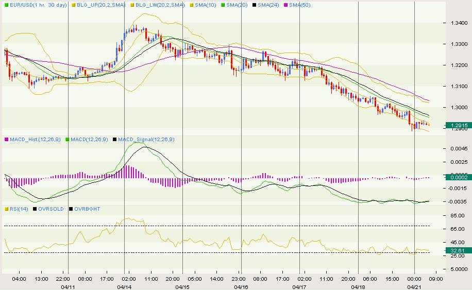Click the 04/17 date marker
The width and height of the screenshot is (472, 290).
click(x=299, y=287)
